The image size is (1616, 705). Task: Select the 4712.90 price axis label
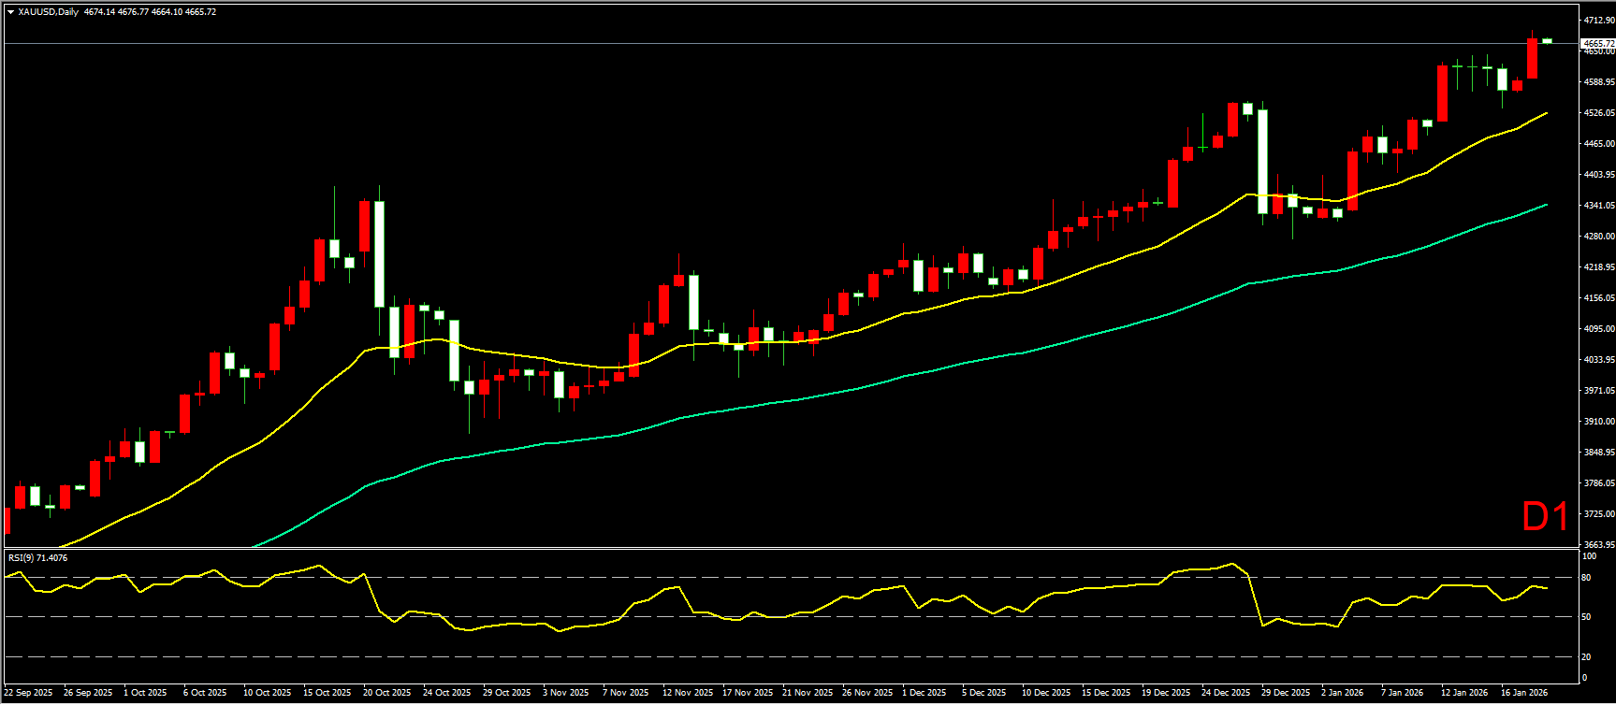[x=1598, y=20]
